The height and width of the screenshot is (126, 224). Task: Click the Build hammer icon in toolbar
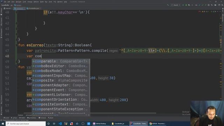[168, 5]
